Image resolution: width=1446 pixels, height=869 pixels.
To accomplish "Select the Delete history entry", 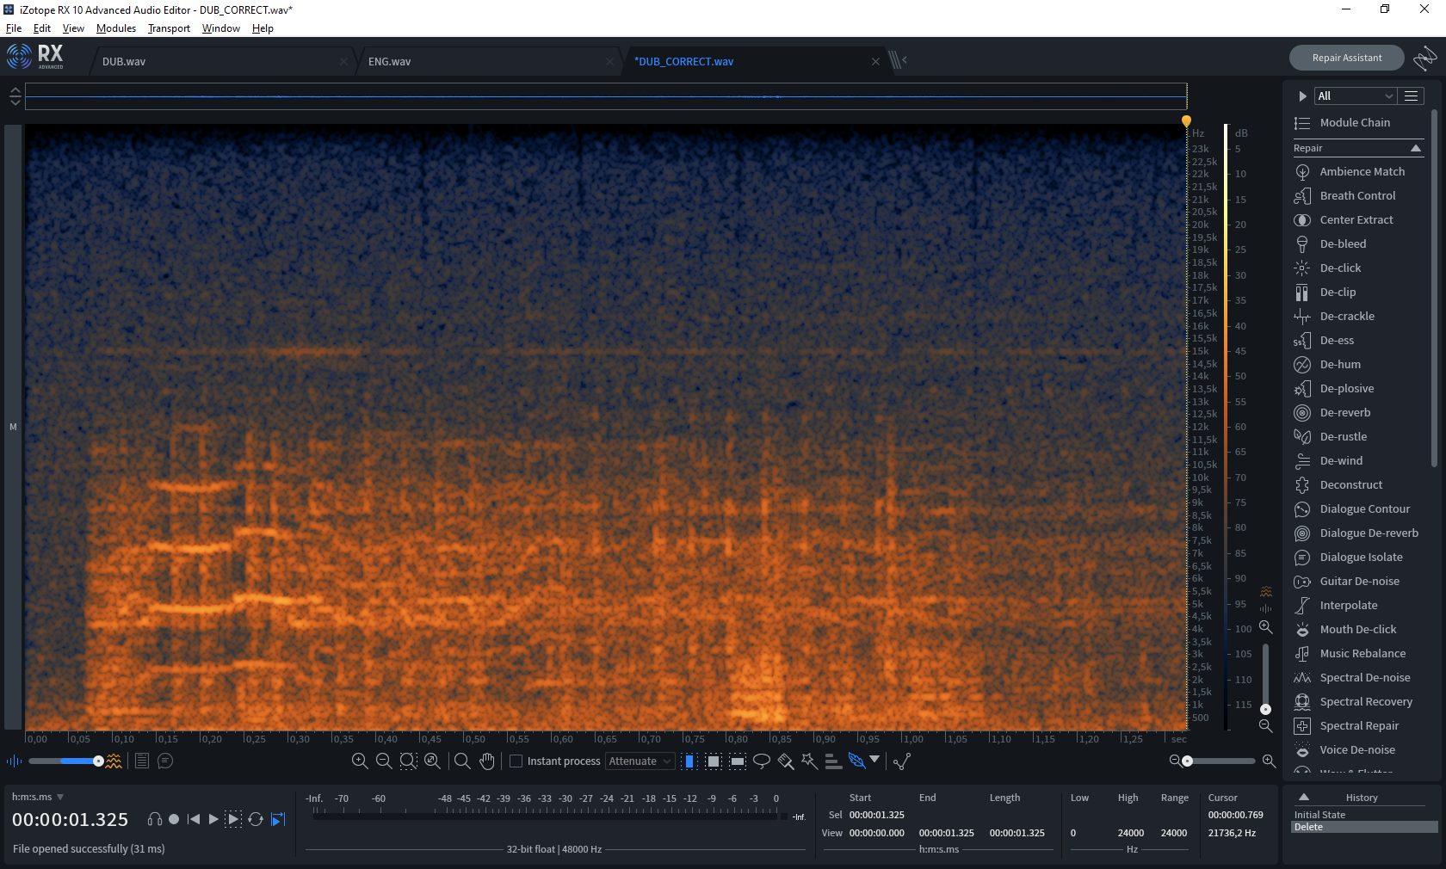I will (1364, 827).
